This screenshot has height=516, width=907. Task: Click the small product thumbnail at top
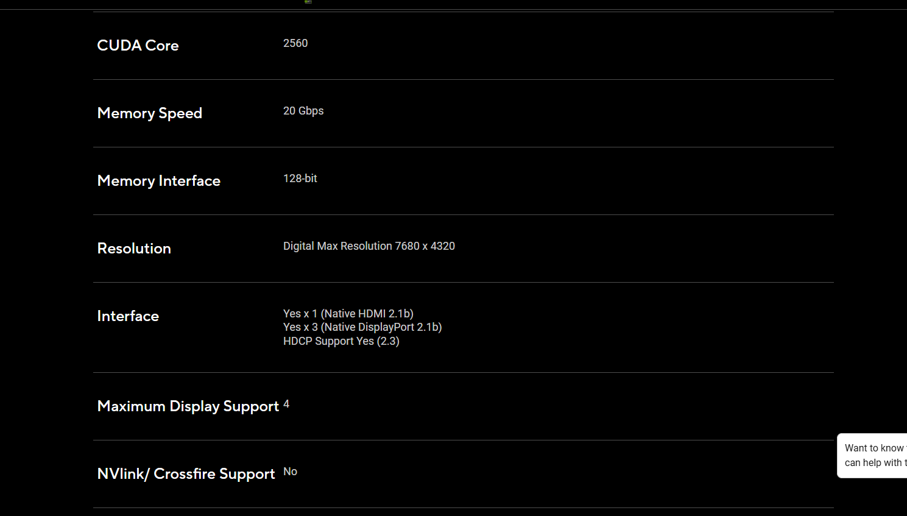tap(308, 2)
